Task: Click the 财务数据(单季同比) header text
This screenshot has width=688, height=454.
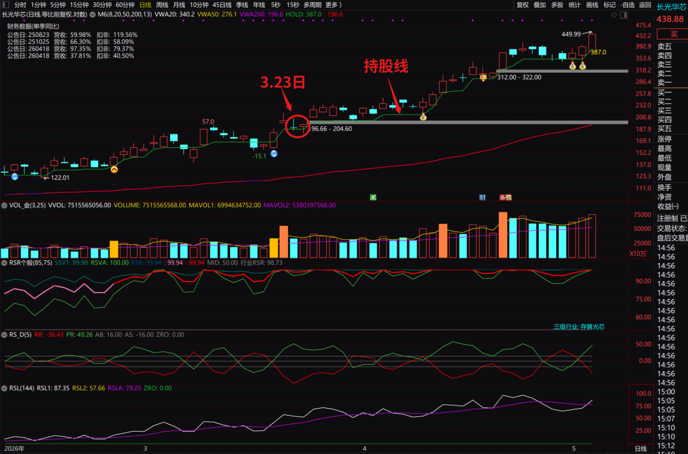Action: coord(33,26)
